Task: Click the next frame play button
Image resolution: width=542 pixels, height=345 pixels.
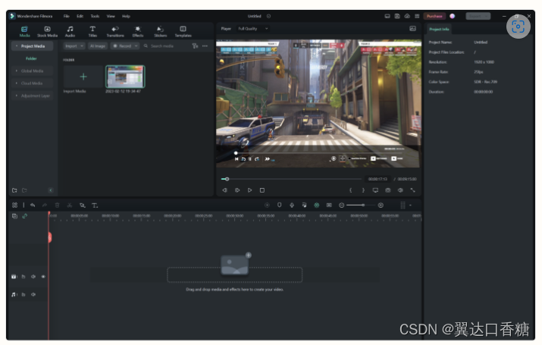Action: click(x=237, y=190)
